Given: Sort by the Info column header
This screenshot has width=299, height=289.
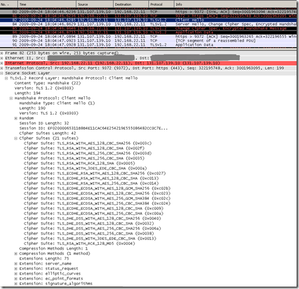Looking at the screenshot, I should 235,4.
